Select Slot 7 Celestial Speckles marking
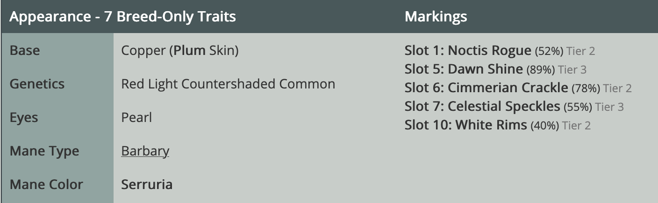 pos(482,107)
